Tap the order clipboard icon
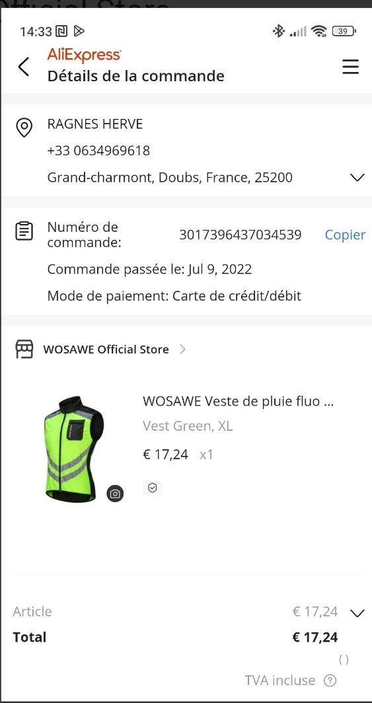The width and height of the screenshot is (372, 703). coord(24,231)
